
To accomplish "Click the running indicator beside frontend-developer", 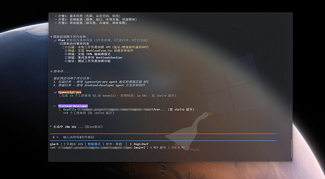I will point(55,106).
